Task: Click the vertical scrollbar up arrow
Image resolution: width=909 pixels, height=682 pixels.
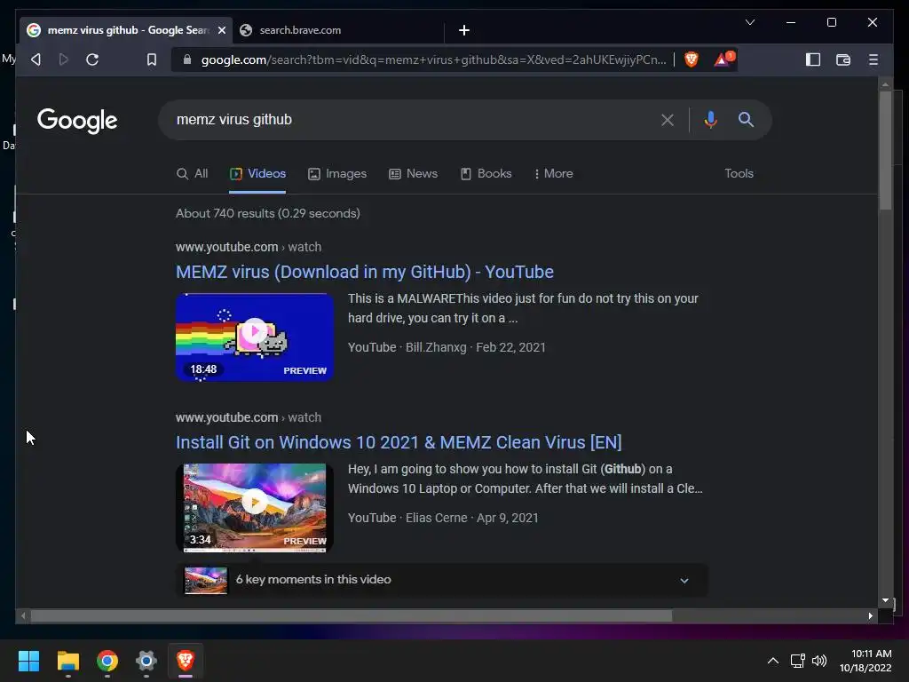Action: pyautogui.click(x=885, y=84)
